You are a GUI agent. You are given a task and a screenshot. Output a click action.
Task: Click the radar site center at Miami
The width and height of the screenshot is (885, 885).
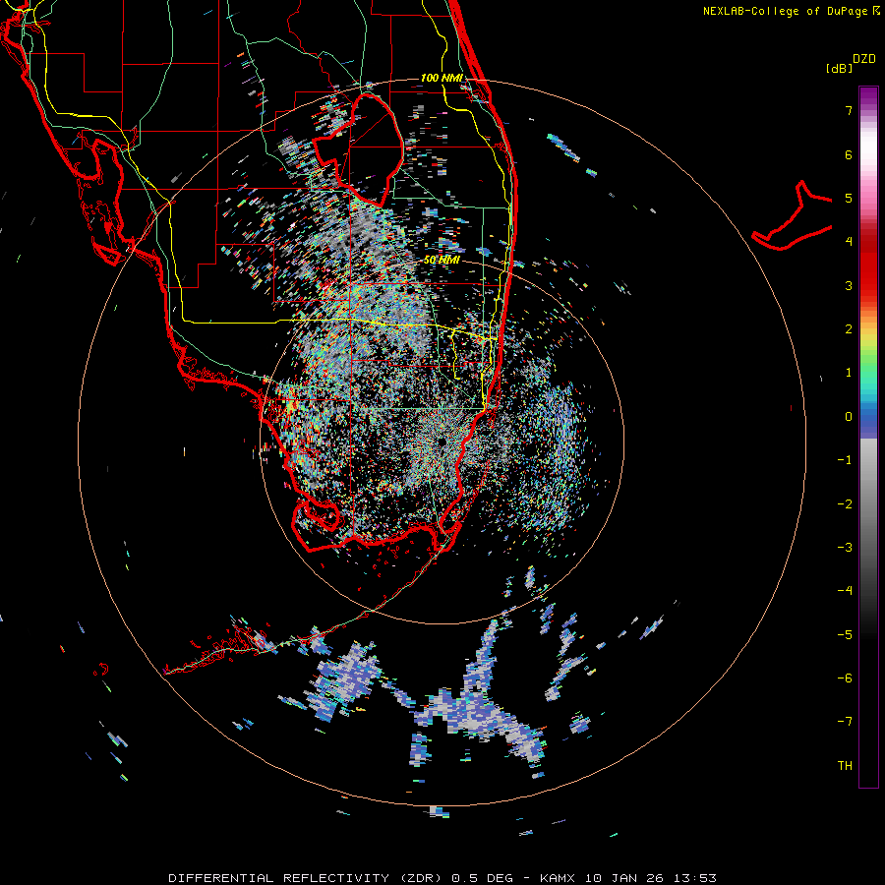point(441,441)
